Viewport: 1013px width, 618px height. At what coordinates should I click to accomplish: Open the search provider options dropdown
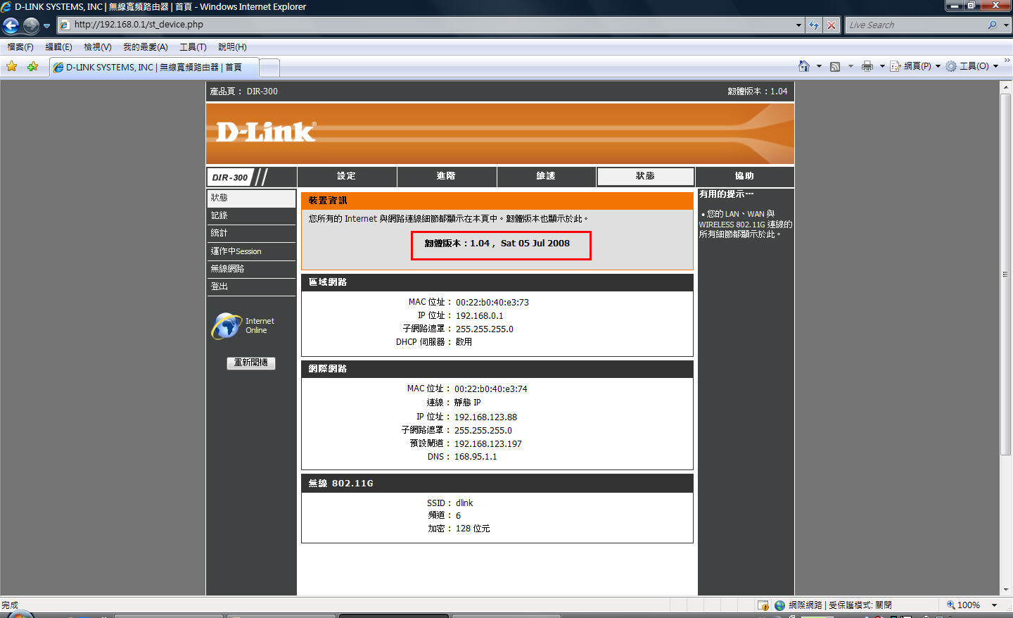[x=1006, y=25]
